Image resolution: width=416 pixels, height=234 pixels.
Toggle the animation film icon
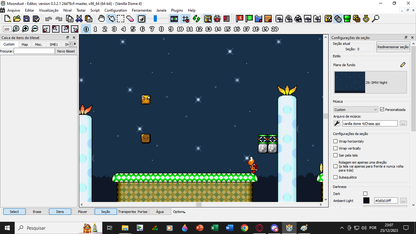tap(174, 19)
